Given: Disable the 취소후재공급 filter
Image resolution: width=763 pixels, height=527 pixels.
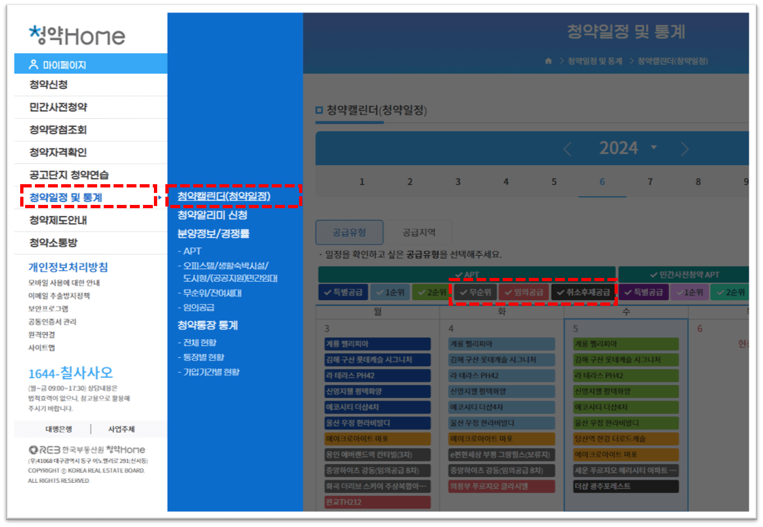Looking at the screenshot, I should tap(582, 292).
